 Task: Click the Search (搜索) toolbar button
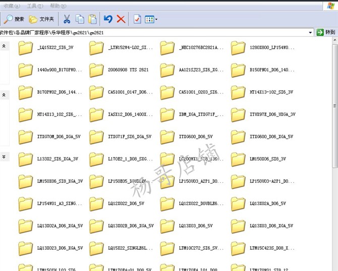(14, 19)
